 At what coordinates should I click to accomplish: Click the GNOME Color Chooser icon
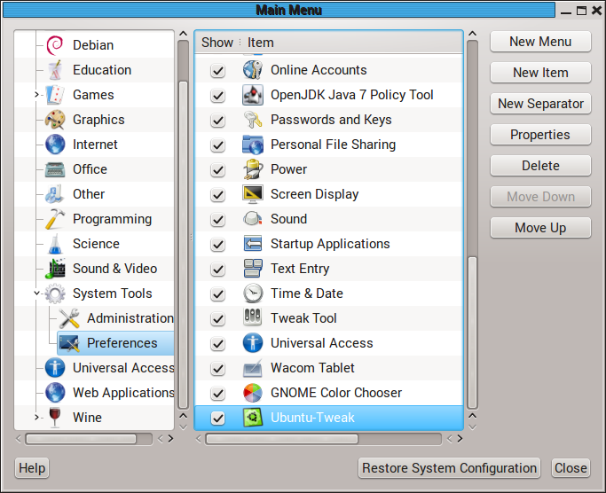coord(253,393)
